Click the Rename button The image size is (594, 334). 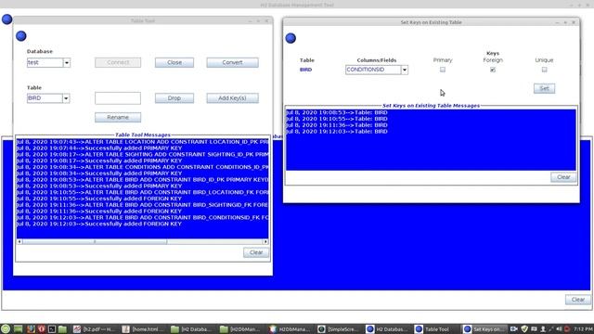(118, 118)
